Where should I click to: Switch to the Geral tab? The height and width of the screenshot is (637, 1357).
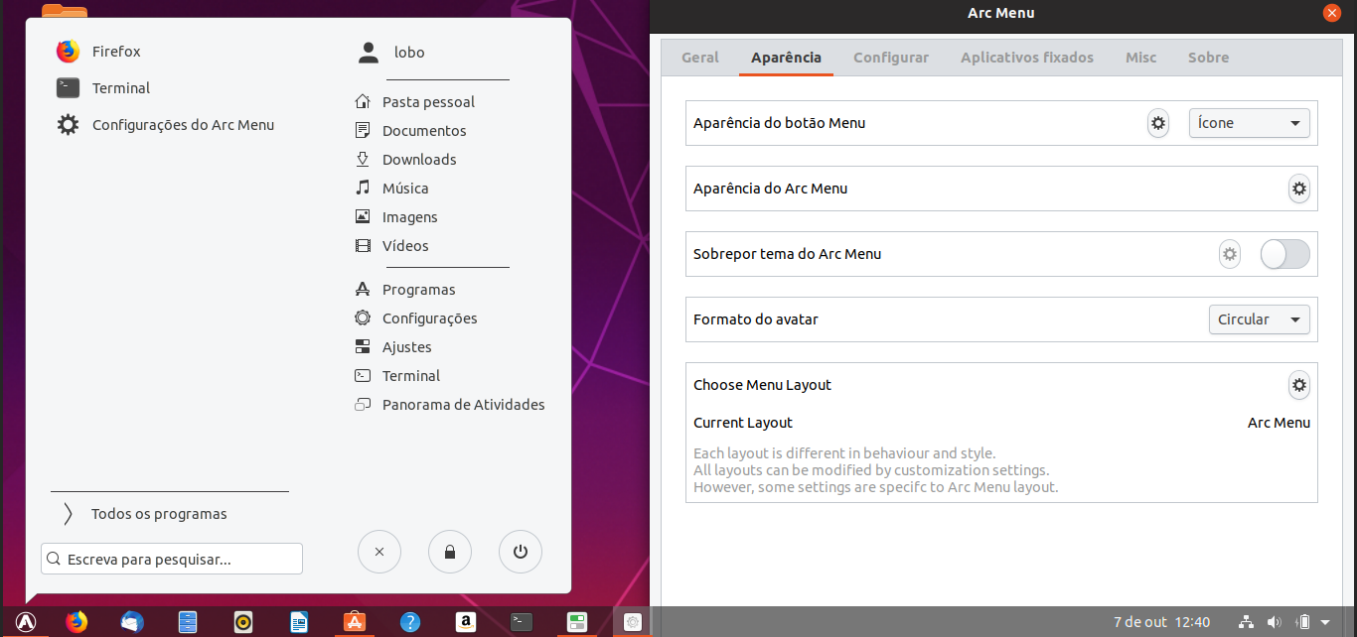[699, 58]
